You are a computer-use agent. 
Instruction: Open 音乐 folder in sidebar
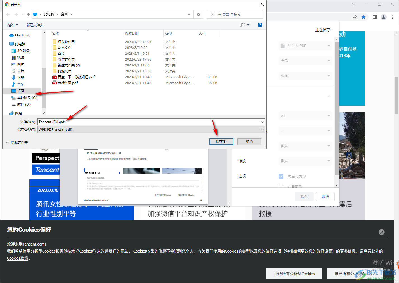coord(20,84)
